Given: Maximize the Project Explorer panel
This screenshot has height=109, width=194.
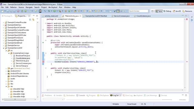Looking at the screenshot, I should [37, 16].
